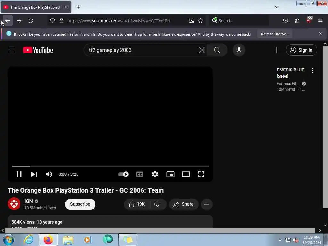The height and width of the screenshot is (246, 328).
Task: Launch Internet Explorer from the taskbar
Action: [29, 240]
